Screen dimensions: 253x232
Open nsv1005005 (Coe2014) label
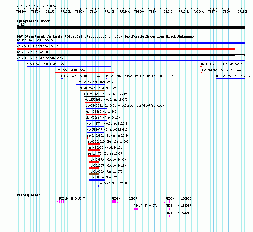tap(233, 76)
